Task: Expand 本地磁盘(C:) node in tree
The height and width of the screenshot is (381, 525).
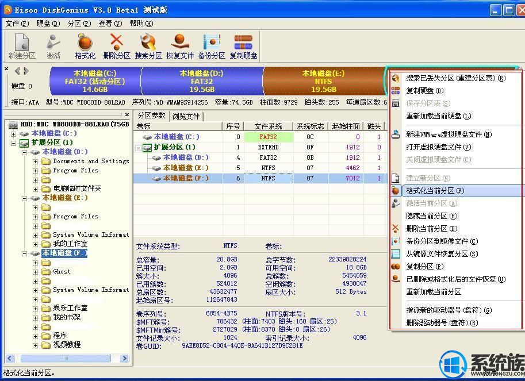Action: click(x=13, y=134)
